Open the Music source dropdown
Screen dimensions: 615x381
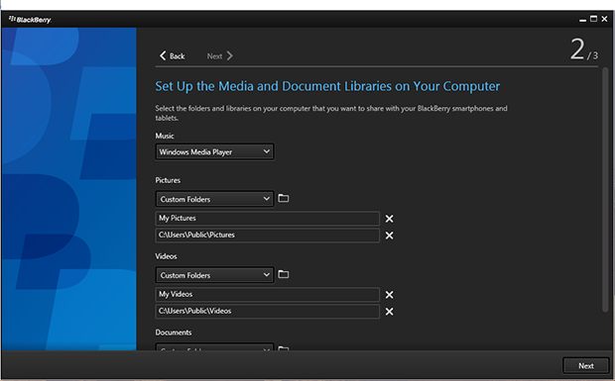coord(215,151)
